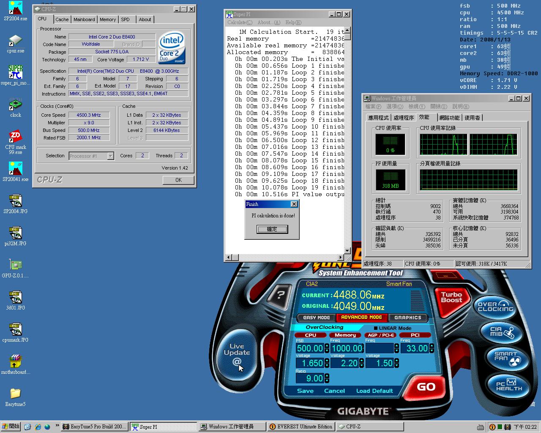Select pi32M.JPG image file icon
Viewport: 541px width, 433px height.
click(x=15, y=236)
